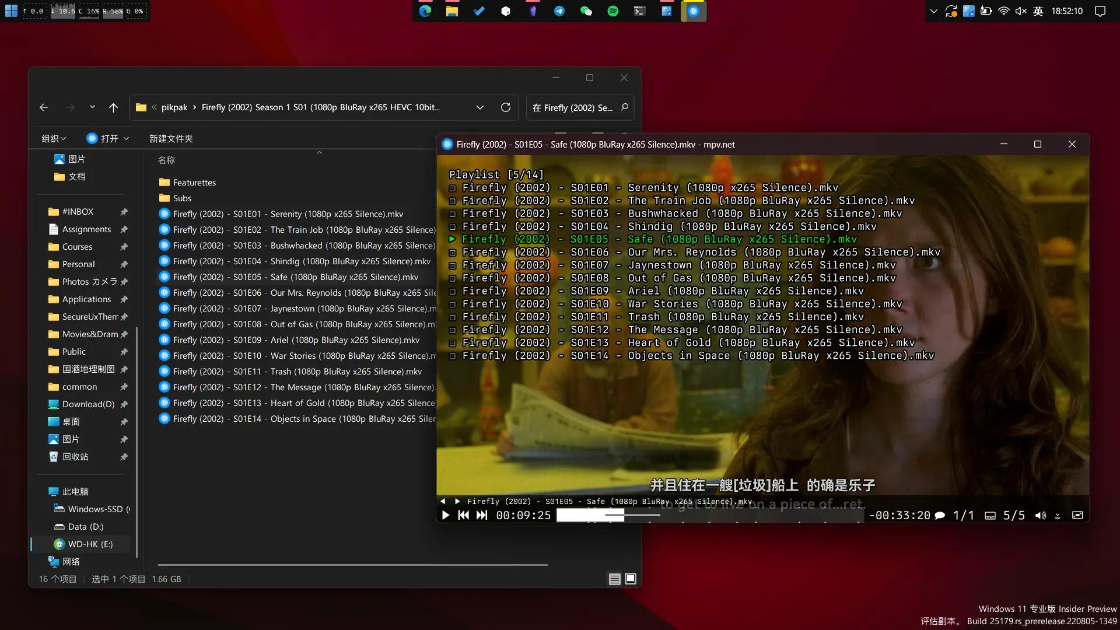Viewport: 1120px width, 630px height.
Task: Open Spotify from the taskbar
Action: point(612,11)
